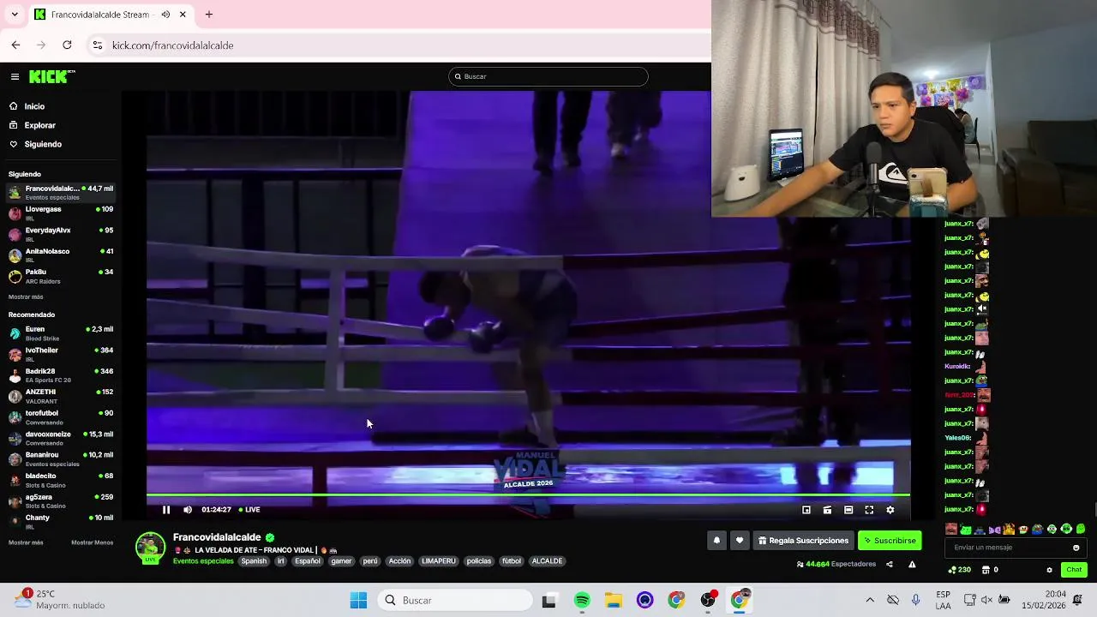Click the taskbar Buscar search box
1097x617 pixels.
(x=454, y=601)
